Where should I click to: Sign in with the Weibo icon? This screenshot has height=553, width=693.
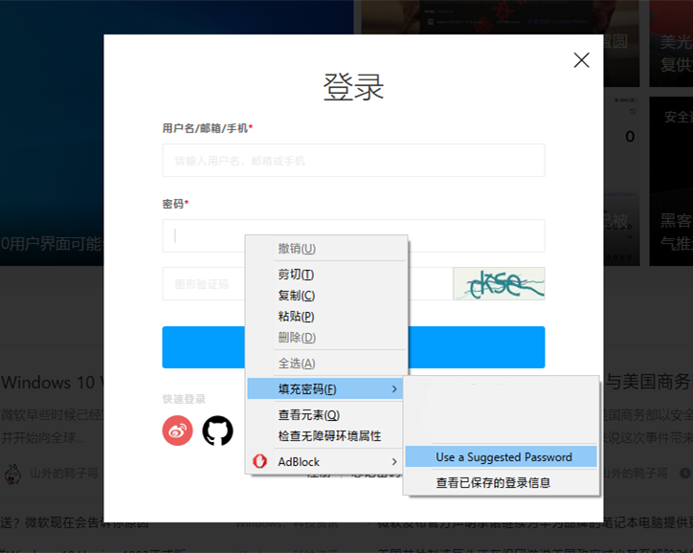(177, 431)
